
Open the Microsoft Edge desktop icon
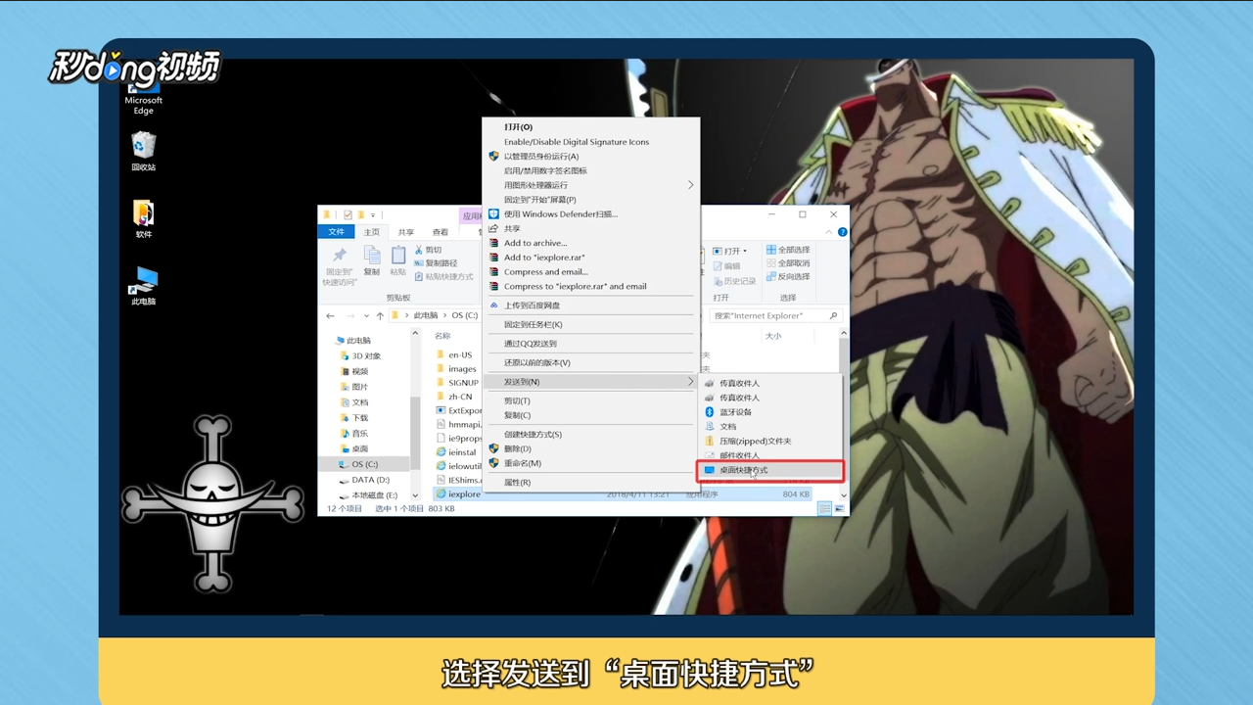pyautogui.click(x=144, y=98)
